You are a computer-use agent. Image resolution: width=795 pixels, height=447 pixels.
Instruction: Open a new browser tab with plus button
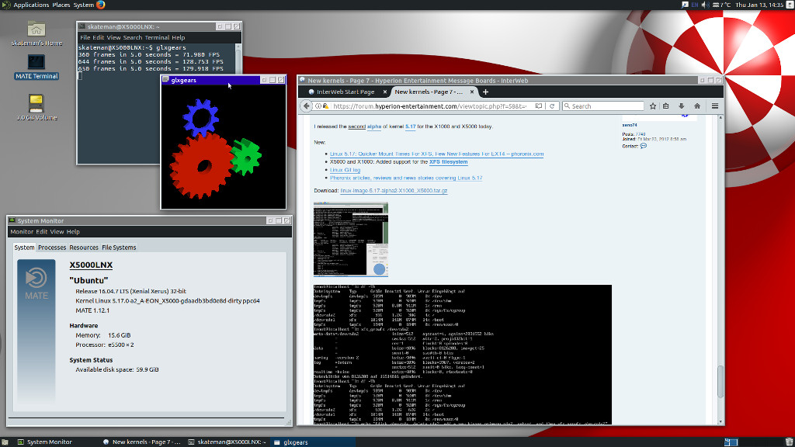tap(485, 92)
